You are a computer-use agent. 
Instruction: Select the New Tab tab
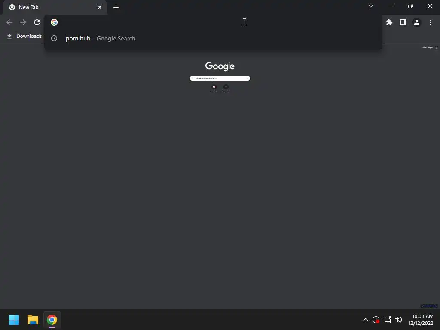tap(55, 7)
